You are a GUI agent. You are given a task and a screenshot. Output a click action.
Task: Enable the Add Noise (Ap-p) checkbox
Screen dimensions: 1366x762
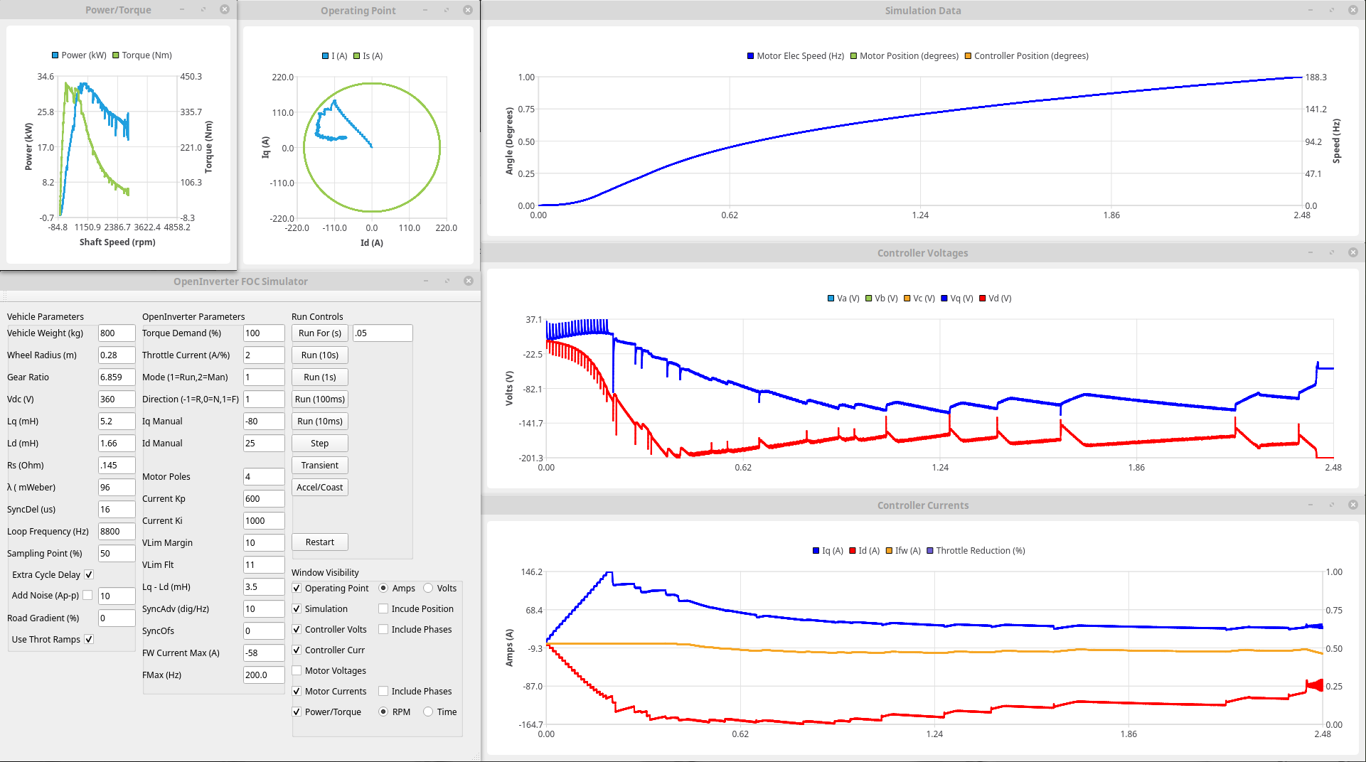(x=87, y=595)
